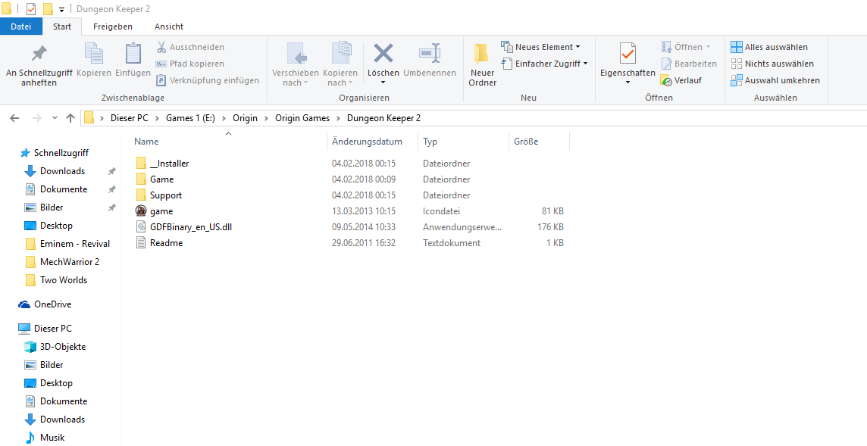Open the Datei menu tab
This screenshot has width=867, height=446.
[21, 27]
